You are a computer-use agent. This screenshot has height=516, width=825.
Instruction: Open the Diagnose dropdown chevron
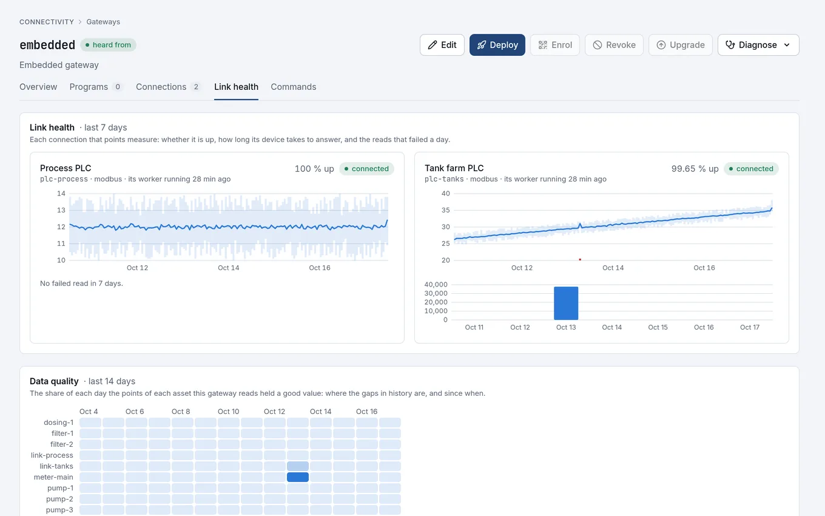pos(787,45)
